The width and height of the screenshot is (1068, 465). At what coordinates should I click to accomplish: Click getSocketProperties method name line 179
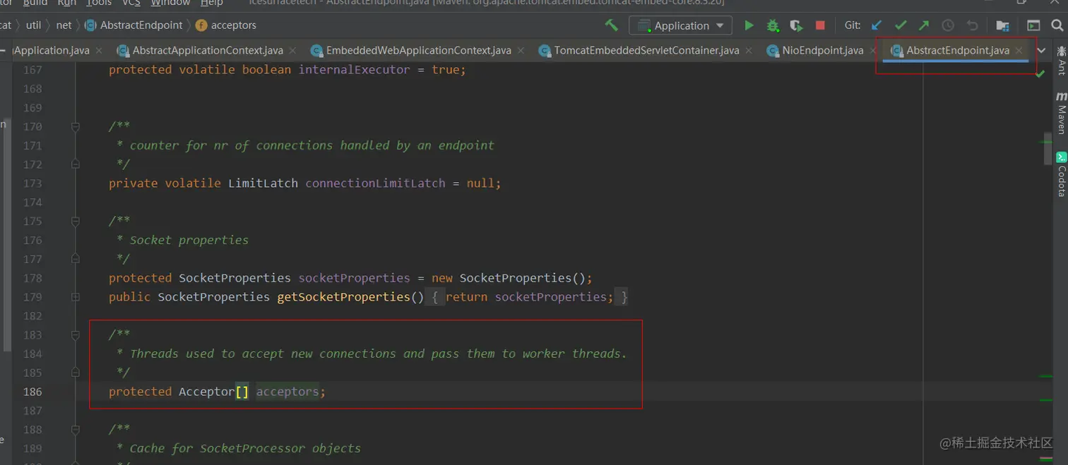(x=343, y=297)
